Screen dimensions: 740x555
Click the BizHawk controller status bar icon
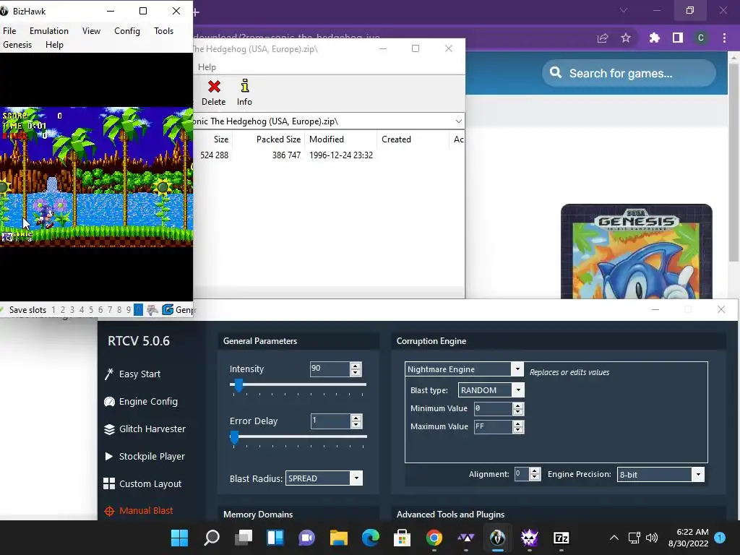tap(152, 309)
